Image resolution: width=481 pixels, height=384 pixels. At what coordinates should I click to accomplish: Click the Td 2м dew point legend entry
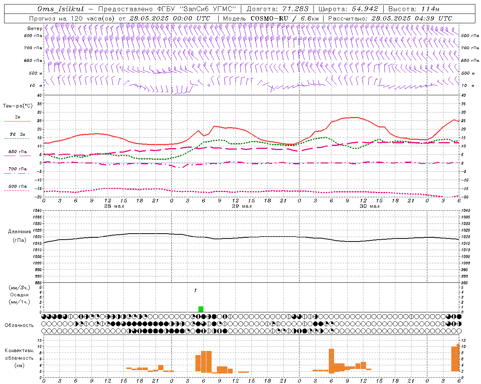(18, 134)
